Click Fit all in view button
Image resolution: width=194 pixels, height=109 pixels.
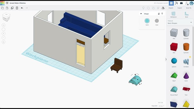click(3, 29)
